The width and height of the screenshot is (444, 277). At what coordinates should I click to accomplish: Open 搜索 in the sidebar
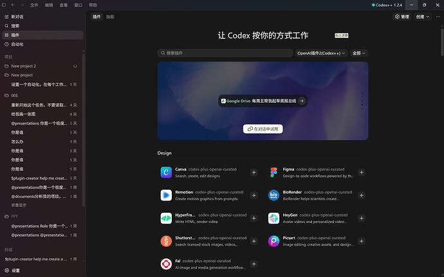(x=42, y=26)
